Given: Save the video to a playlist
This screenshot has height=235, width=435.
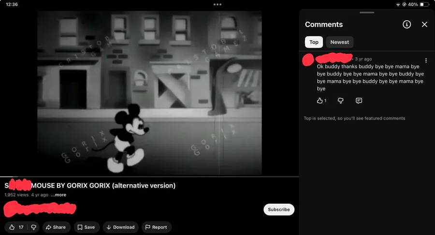Looking at the screenshot, I should coord(87,227).
